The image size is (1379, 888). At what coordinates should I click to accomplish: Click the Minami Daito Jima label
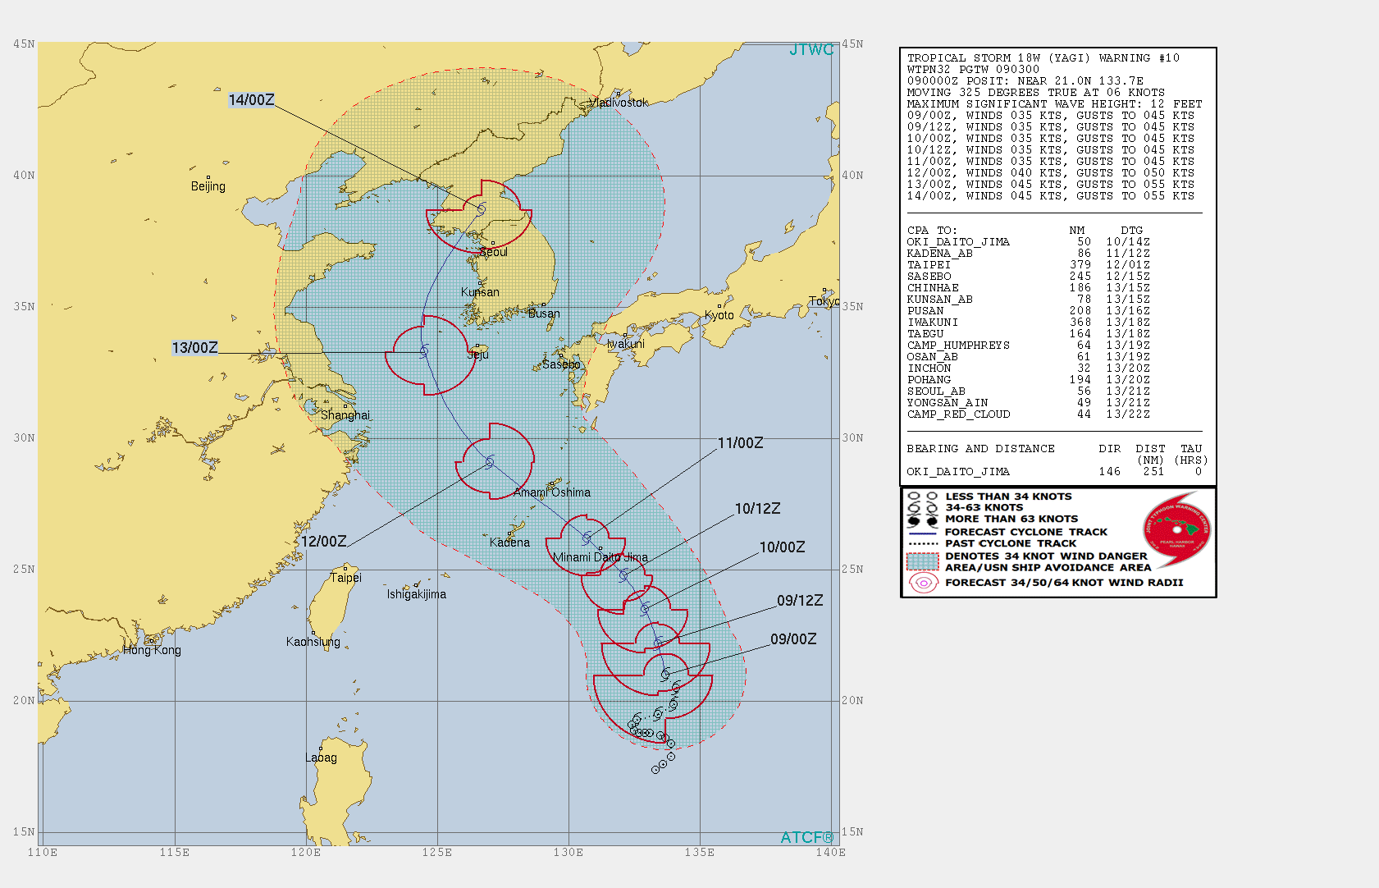tap(600, 557)
